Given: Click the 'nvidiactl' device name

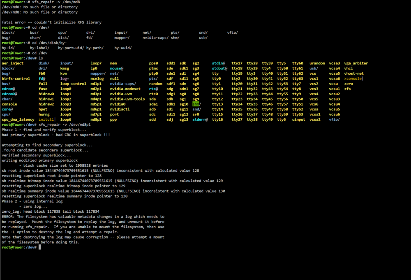Looking at the screenshot, I should [120, 109].
